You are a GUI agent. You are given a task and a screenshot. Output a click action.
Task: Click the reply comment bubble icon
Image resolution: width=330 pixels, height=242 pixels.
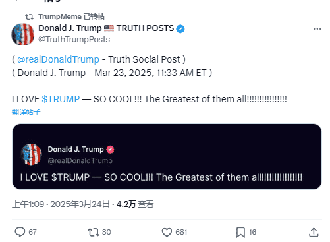point(20,232)
